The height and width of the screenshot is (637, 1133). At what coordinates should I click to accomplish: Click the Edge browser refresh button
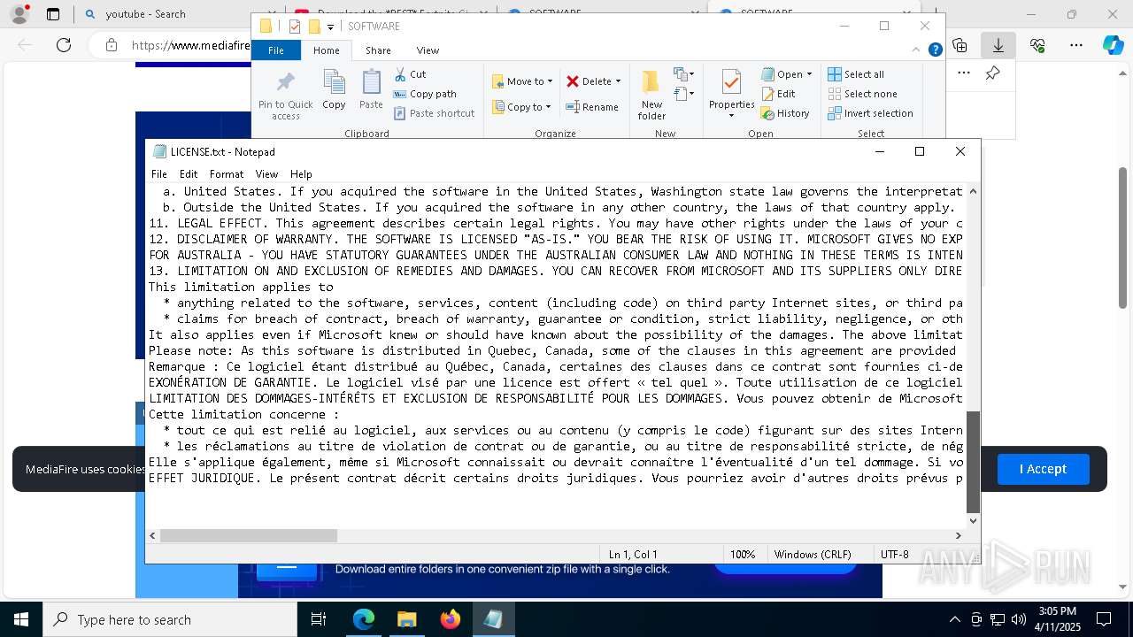pyautogui.click(x=64, y=45)
